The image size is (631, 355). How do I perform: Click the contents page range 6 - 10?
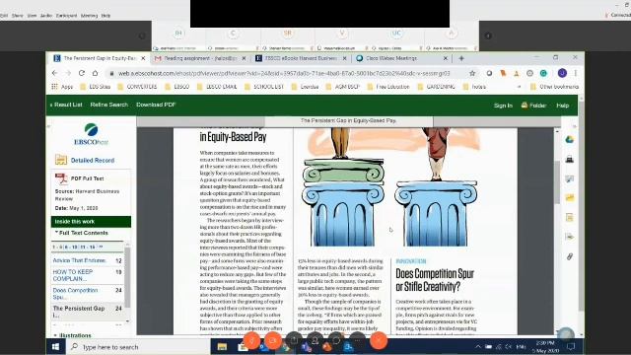[71, 247]
